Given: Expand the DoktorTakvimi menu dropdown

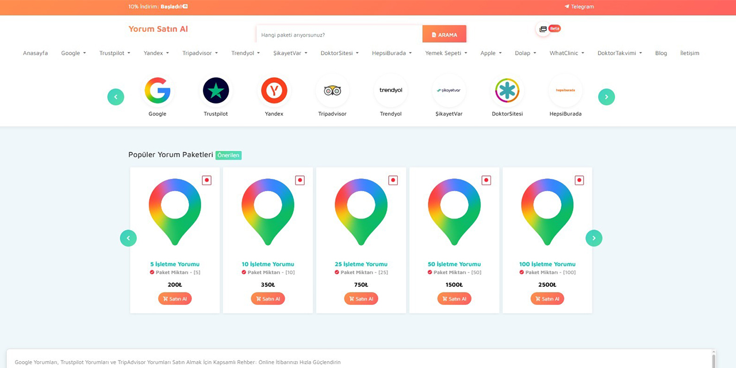Looking at the screenshot, I should [x=620, y=53].
